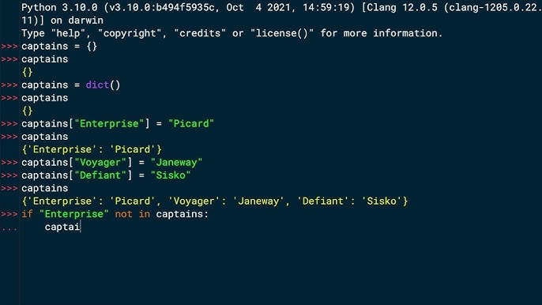Click the "not in" operator keywords
This screenshot has height=305, width=542.
[x=133, y=213]
